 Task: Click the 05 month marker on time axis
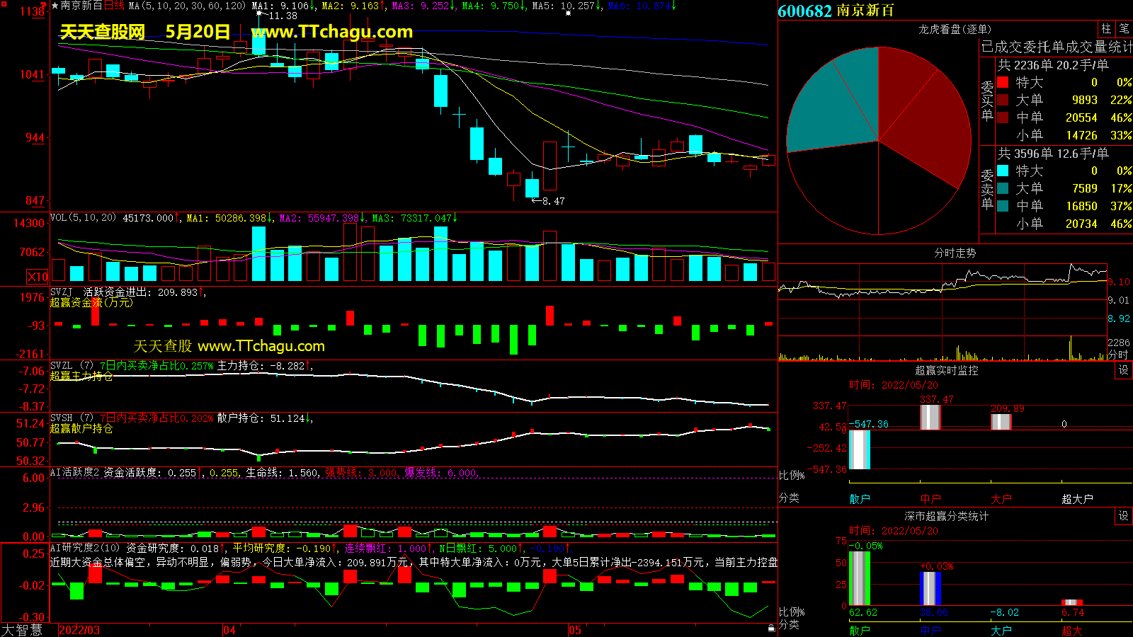[574, 630]
